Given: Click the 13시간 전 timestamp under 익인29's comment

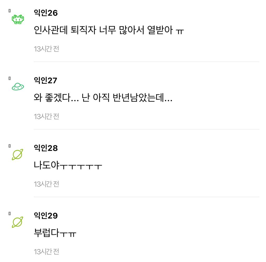Looking at the screenshot, I should coord(46,252).
